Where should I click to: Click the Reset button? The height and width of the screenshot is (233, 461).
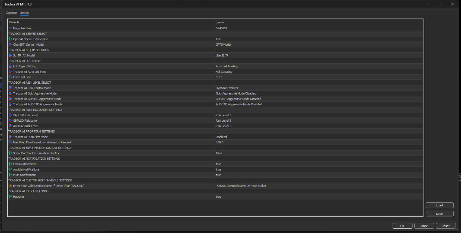tap(446, 226)
